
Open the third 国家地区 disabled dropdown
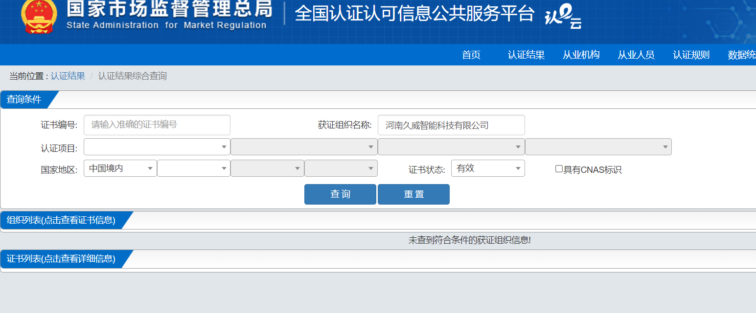click(267, 168)
